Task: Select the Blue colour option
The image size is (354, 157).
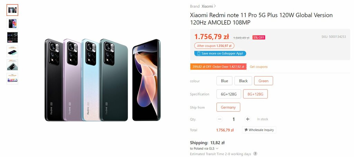Action: pos(224,81)
